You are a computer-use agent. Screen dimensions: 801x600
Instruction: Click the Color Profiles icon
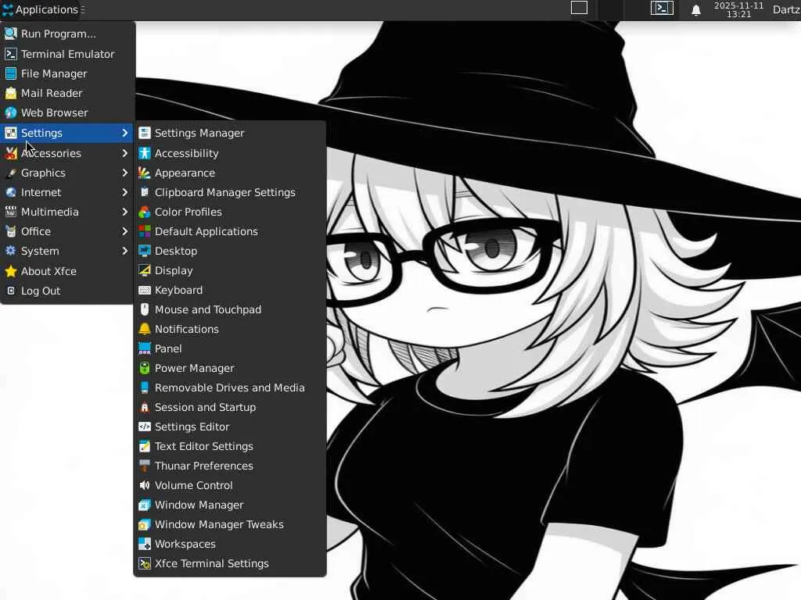[145, 211]
